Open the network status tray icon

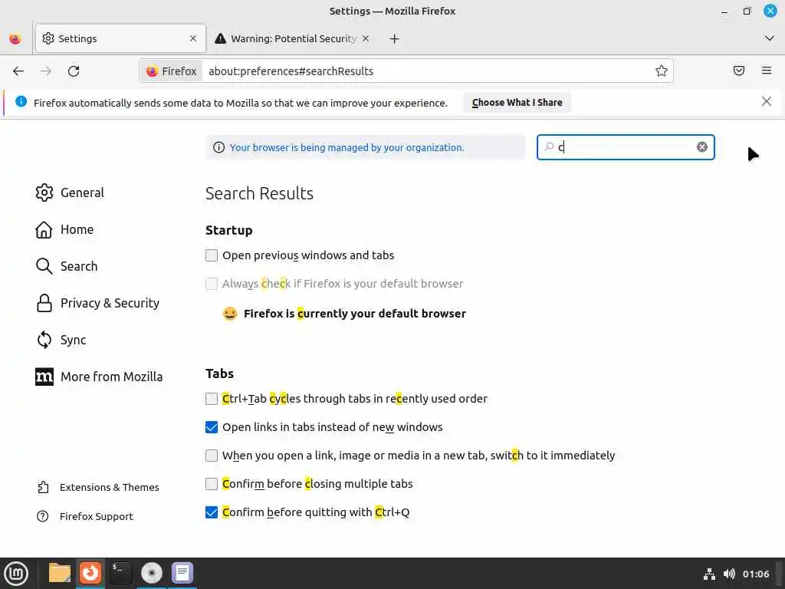coord(709,574)
